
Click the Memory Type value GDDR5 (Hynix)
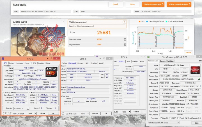169,97
